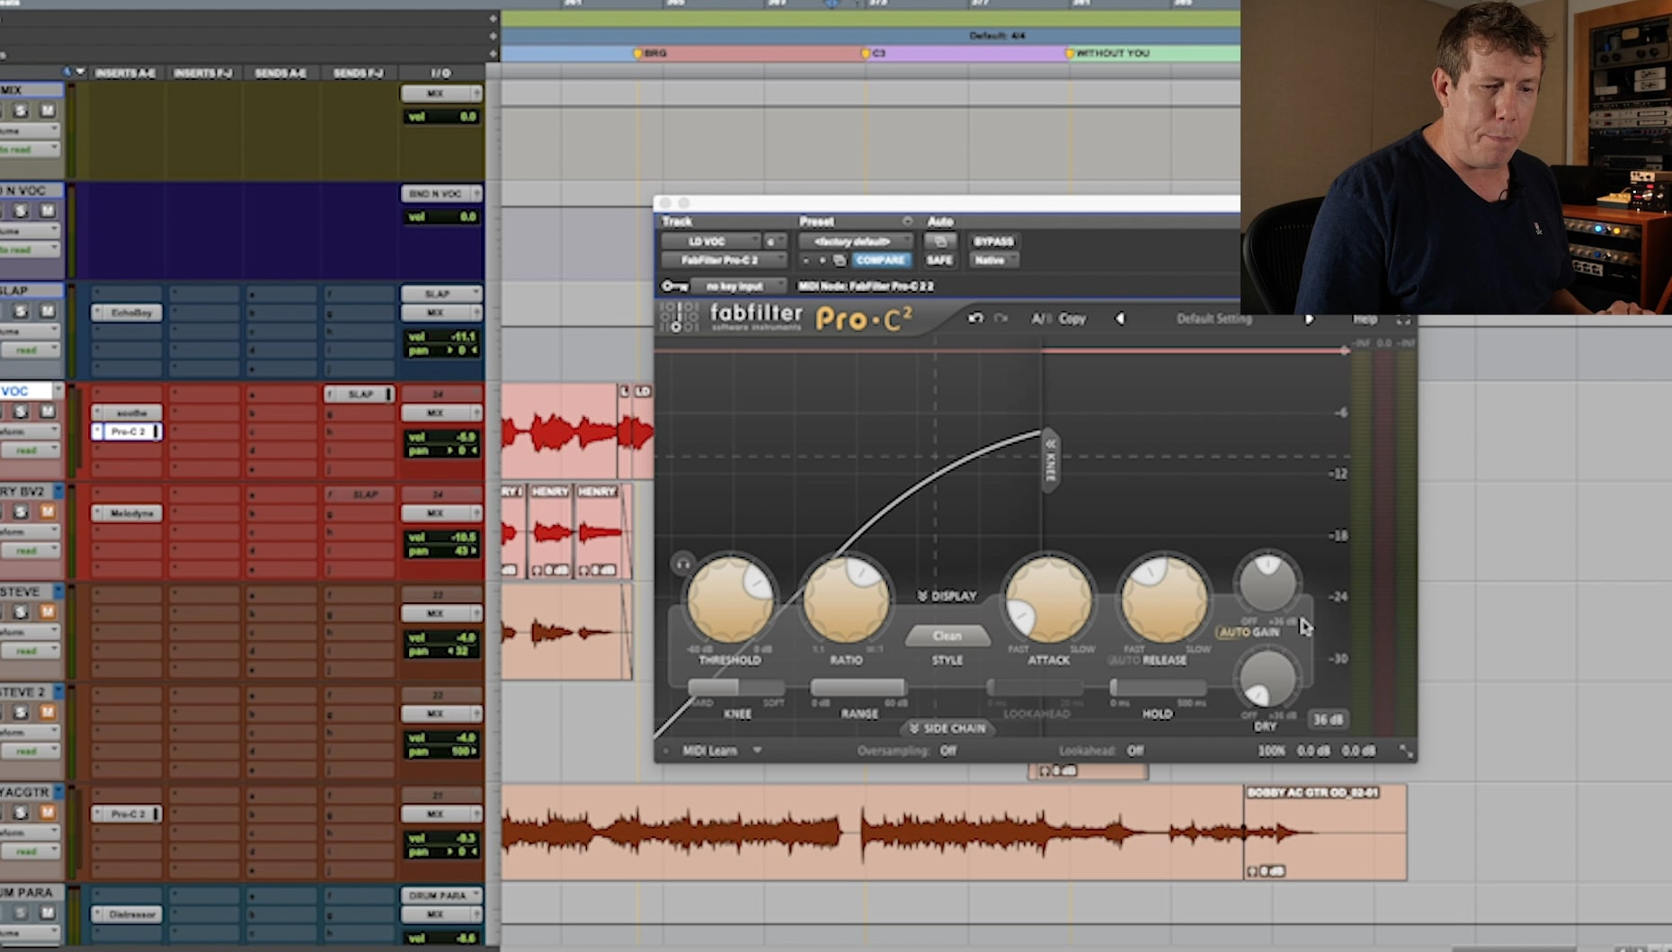Open the insert slot letter dropdown beside LD VOC

(774, 241)
